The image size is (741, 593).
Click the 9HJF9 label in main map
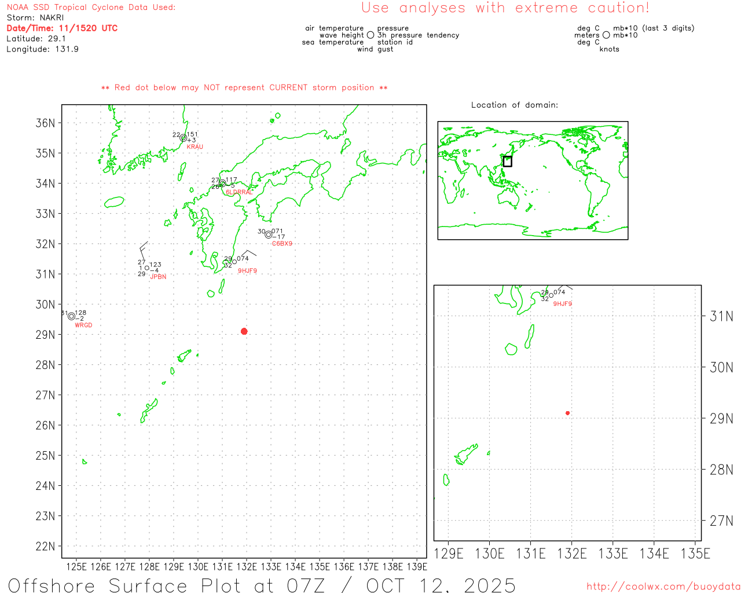click(247, 271)
